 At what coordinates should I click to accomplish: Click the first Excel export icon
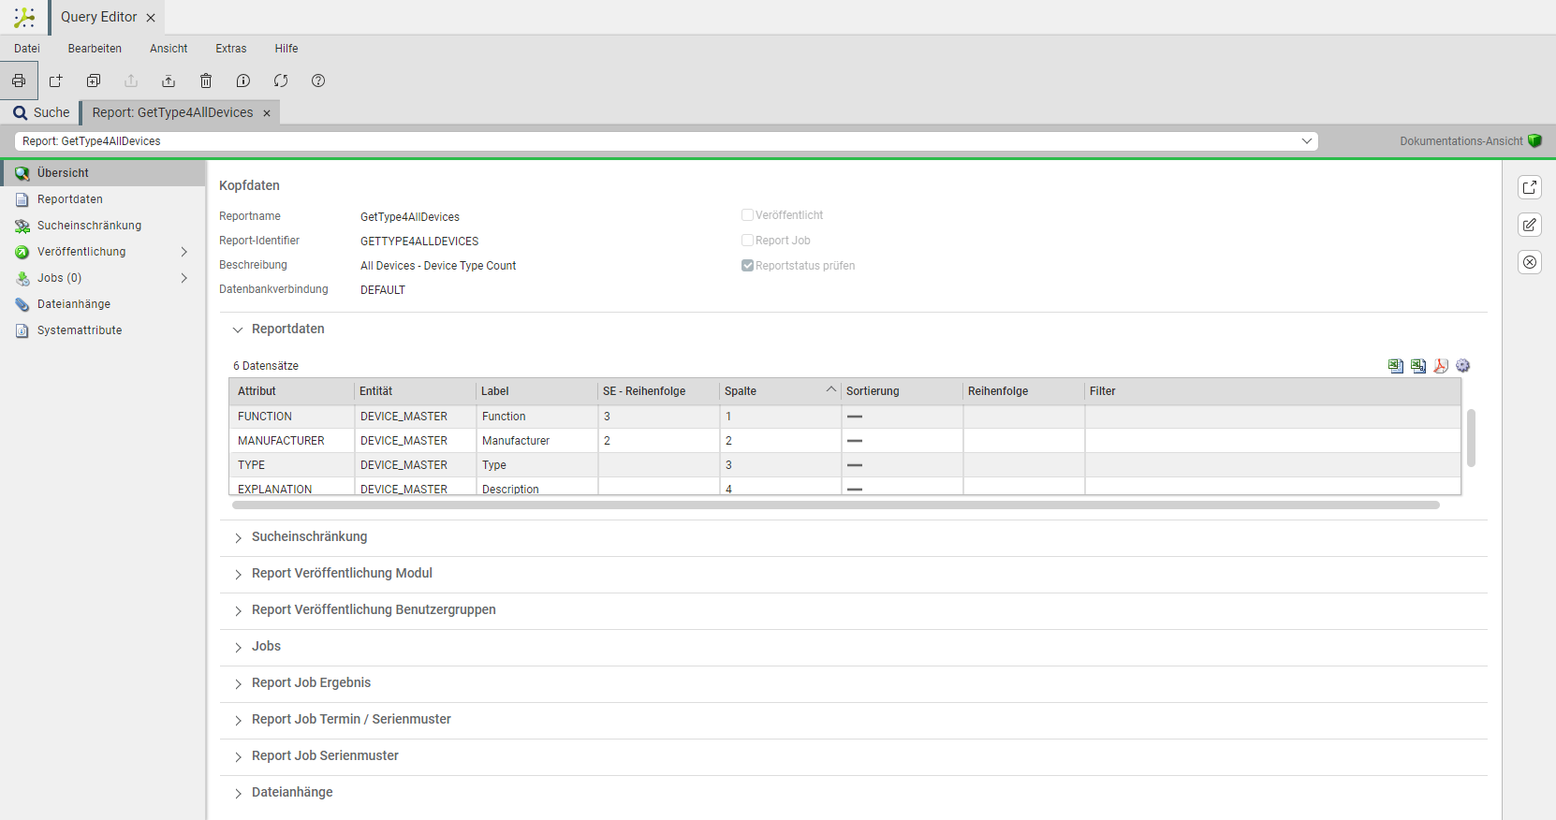tap(1396, 366)
